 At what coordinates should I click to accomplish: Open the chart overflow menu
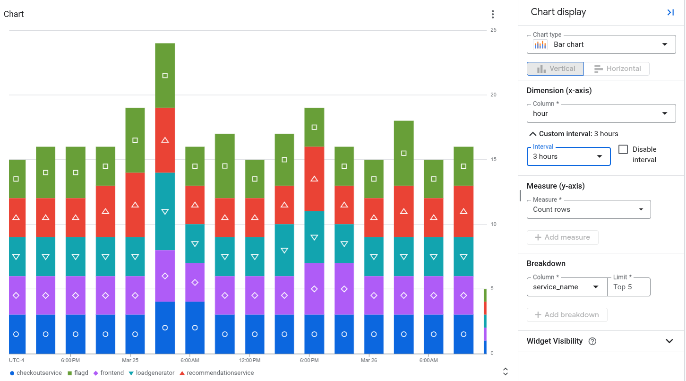pyautogui.click(x=493, y=14)
